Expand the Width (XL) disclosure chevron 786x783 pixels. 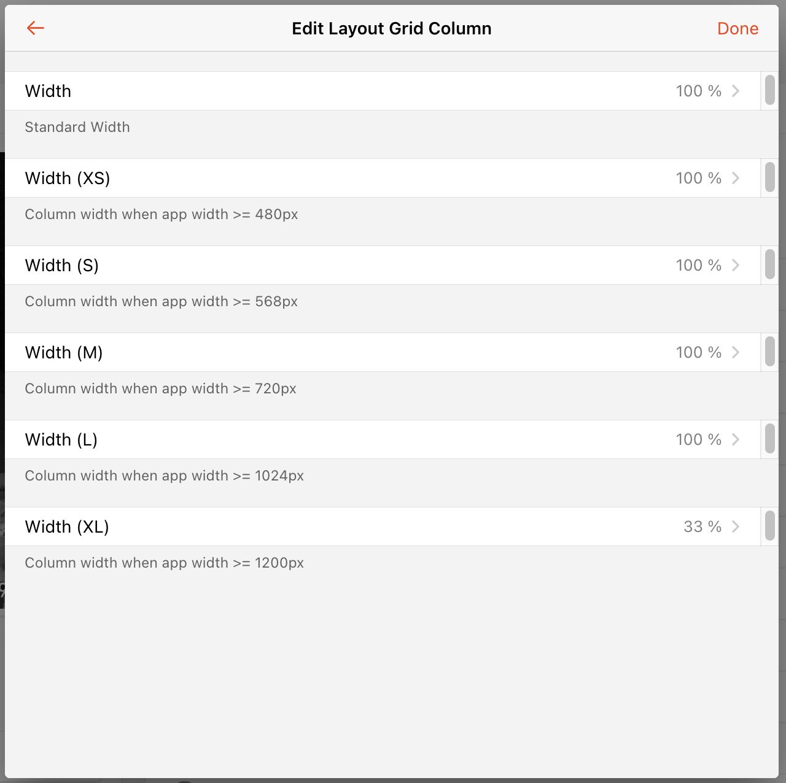pyautogui.click(x=735, y=526)
